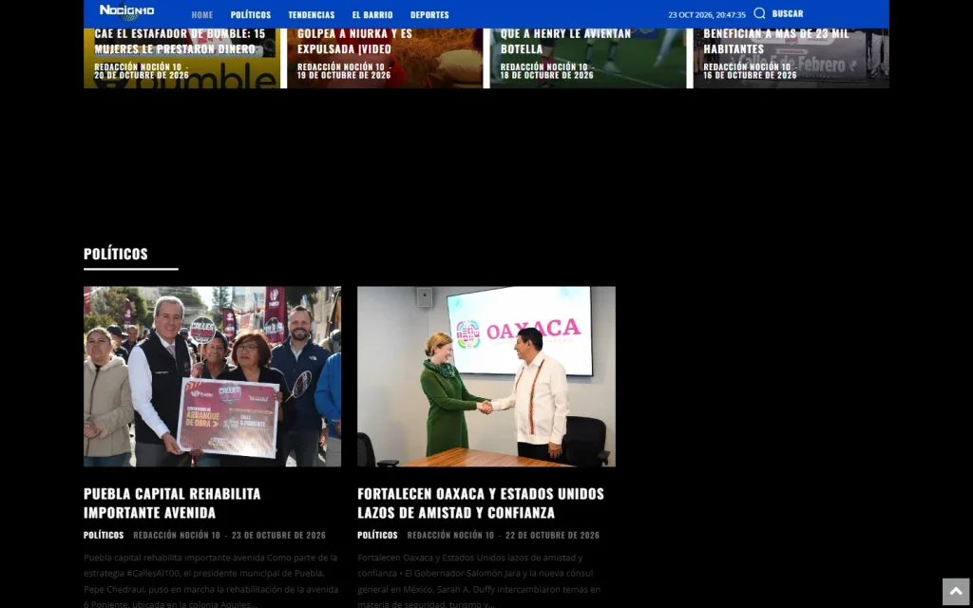Open article benefiting 23 thousand inhabitants
The image size is (973, 608).
pos(776,41)
